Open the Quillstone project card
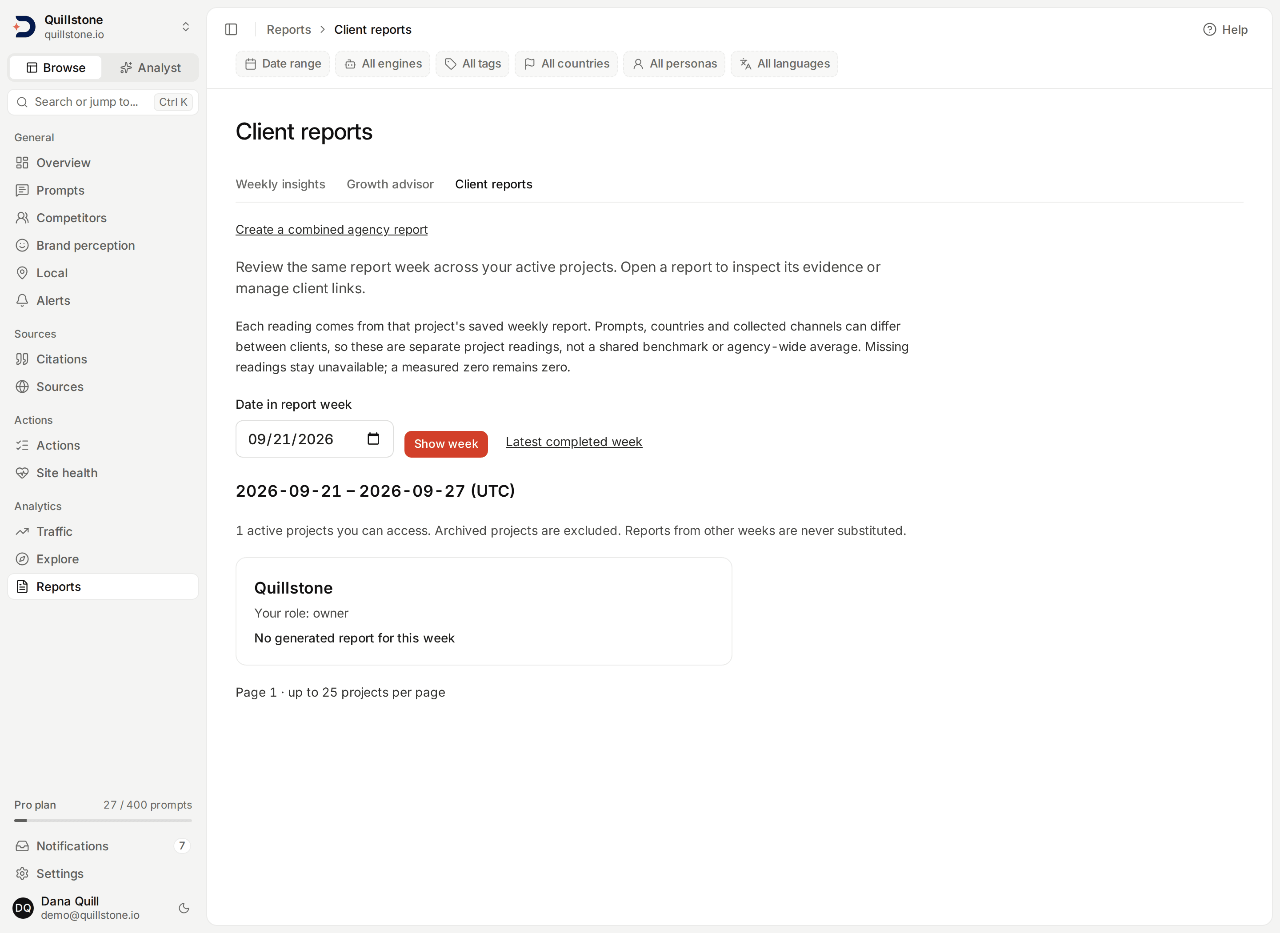 click(484, 611)
